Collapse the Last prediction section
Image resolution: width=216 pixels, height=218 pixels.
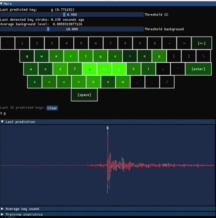108,122
